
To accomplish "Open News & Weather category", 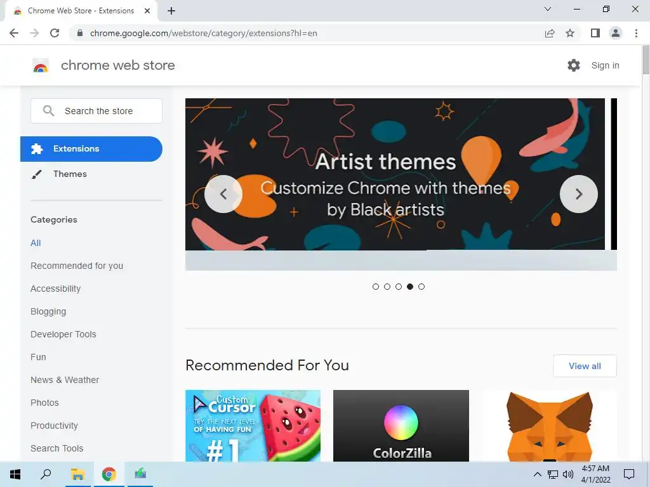I will 65,380.
